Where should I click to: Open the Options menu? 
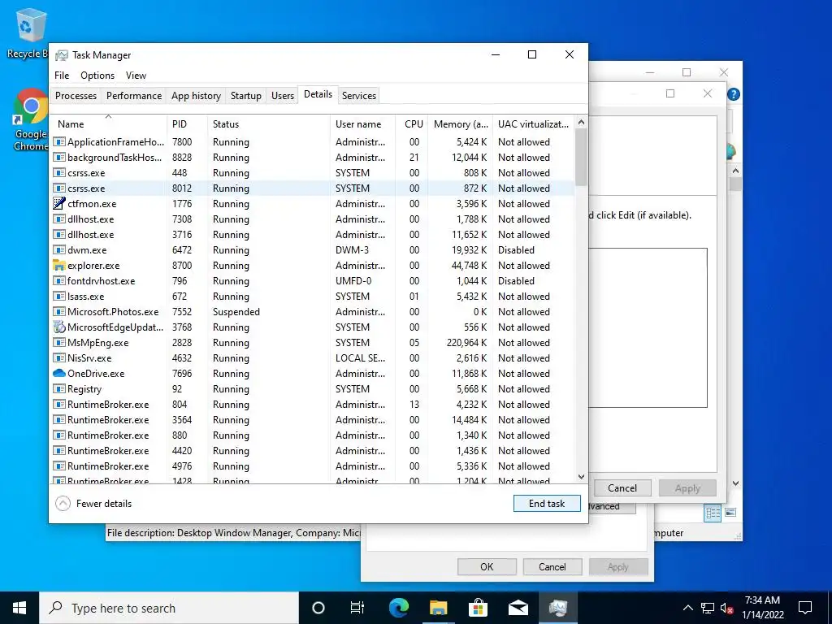(x=97, y=76)
